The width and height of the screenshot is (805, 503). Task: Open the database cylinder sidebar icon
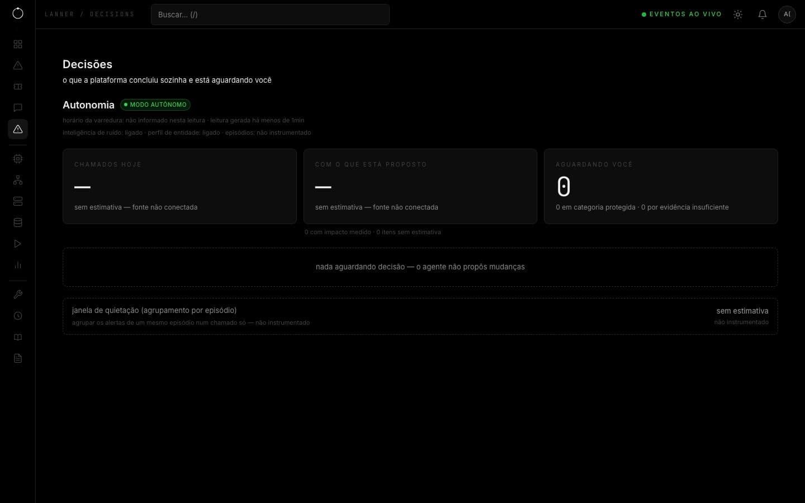click(x=18, y=222)
